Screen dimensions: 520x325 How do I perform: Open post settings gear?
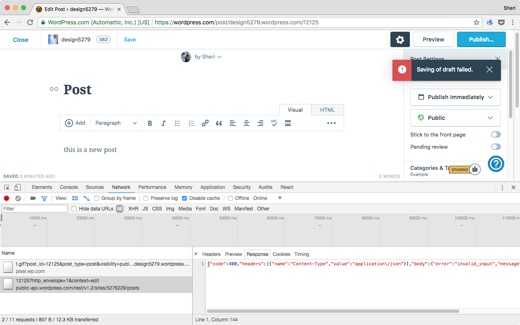pos(400,39)
